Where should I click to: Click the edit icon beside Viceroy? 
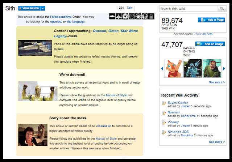(163, 123)
